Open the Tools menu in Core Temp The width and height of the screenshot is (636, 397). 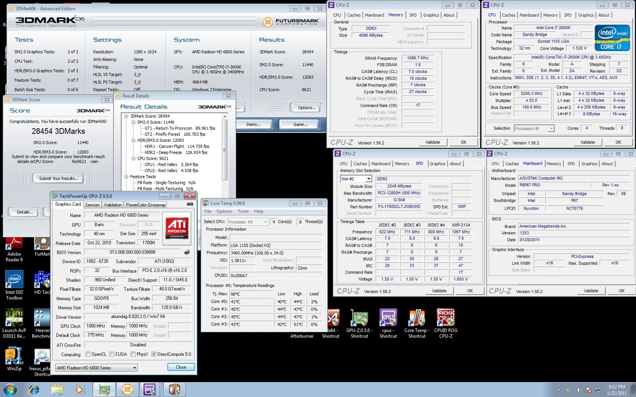pos(243,211)
